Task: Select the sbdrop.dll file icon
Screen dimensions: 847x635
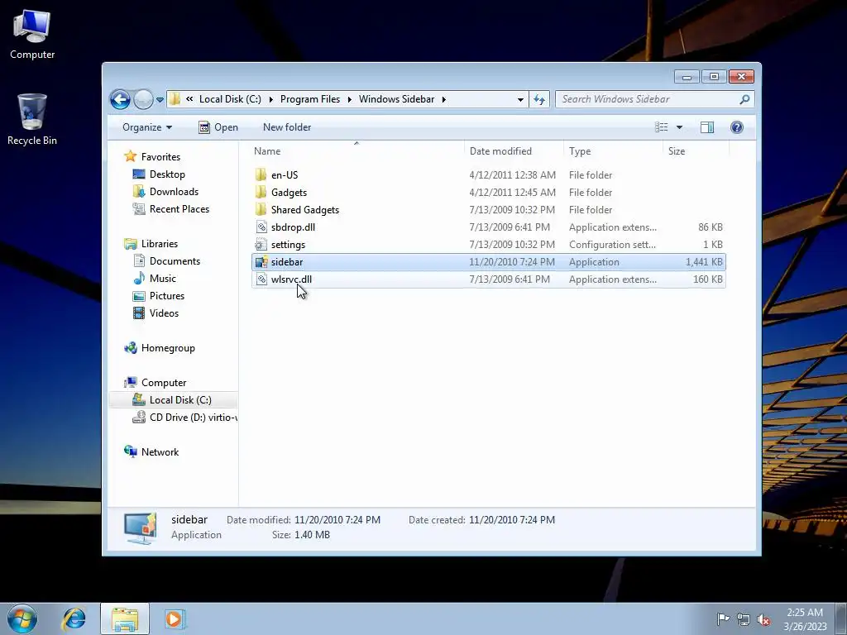Action: tap(261, 227)
